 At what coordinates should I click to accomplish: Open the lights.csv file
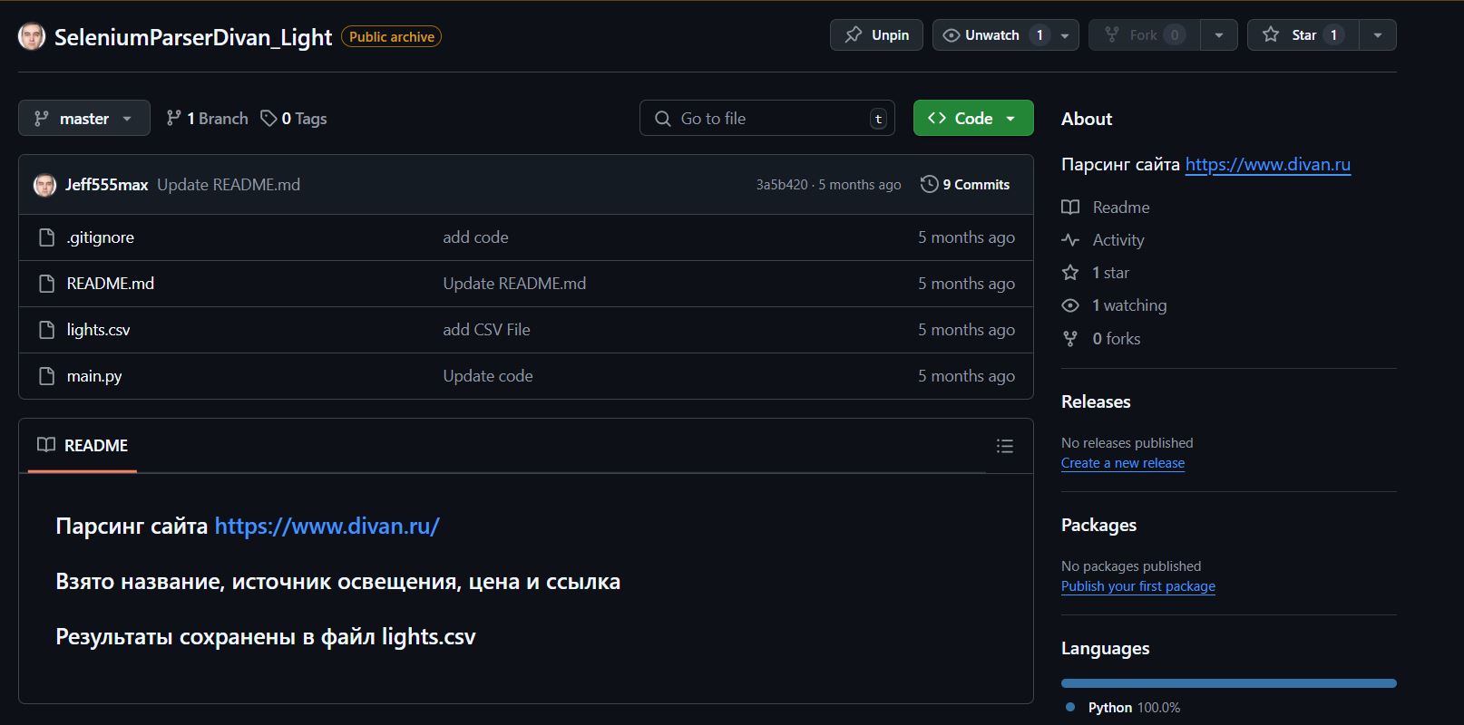98,330
